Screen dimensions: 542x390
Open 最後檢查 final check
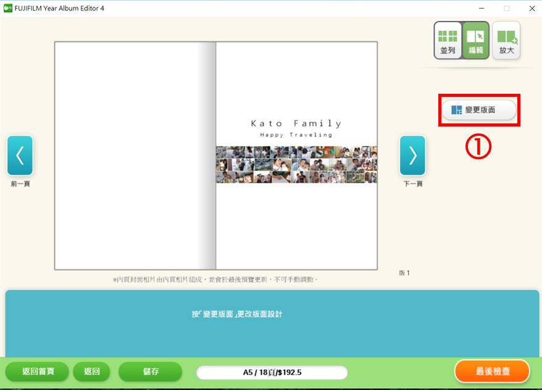point(492,371)
